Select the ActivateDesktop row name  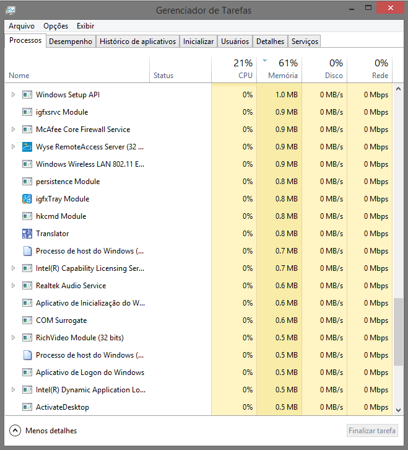pyautogui.click(x=63, y=407)
